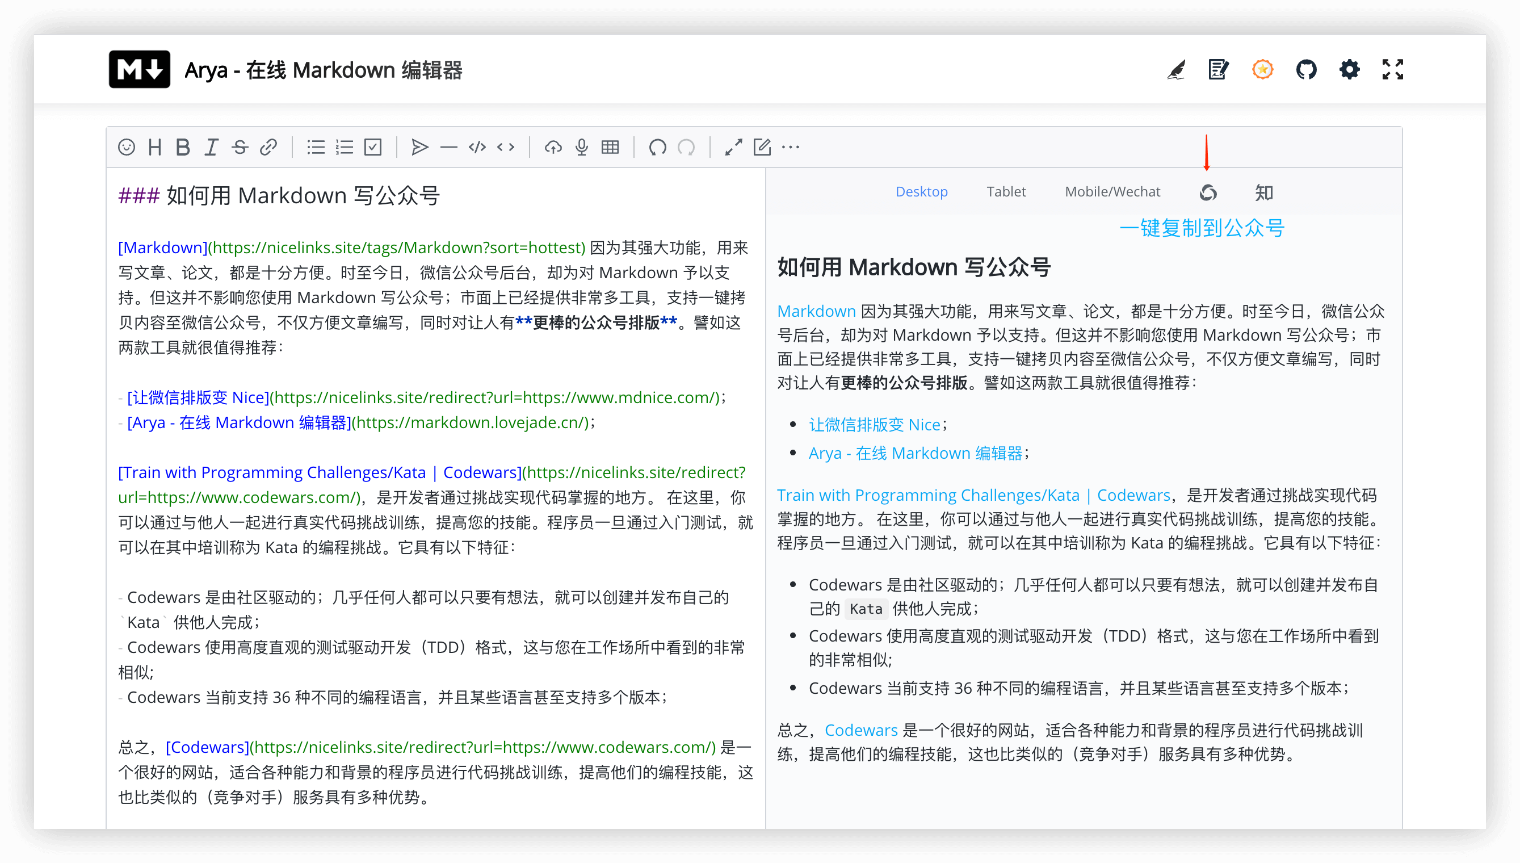
Task: Insert an ordered list
Action: click(345, 147)
